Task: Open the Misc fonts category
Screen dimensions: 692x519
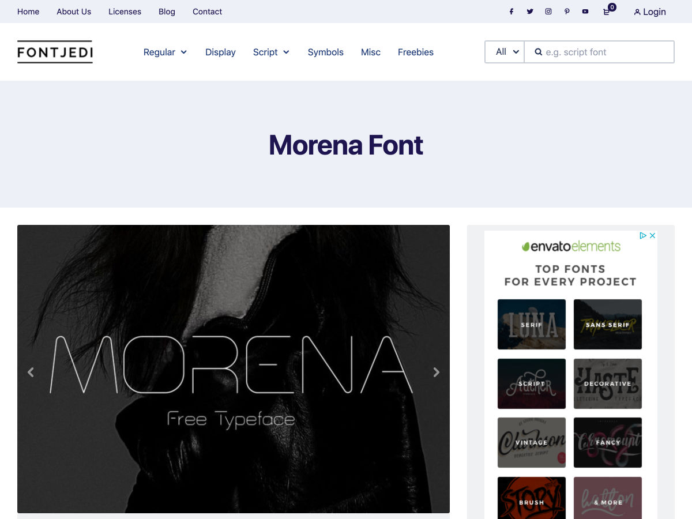Action: tap(371, 52)
